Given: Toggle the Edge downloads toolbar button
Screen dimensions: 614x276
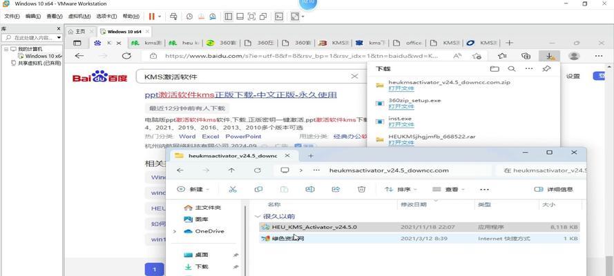Looking at the screenshot, I should coord(549,56).
